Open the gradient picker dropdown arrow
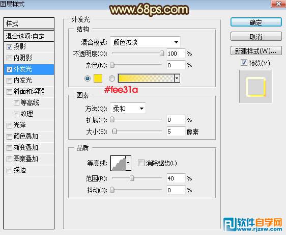Viewport: 286px width, 235px height. coord(177,79)
